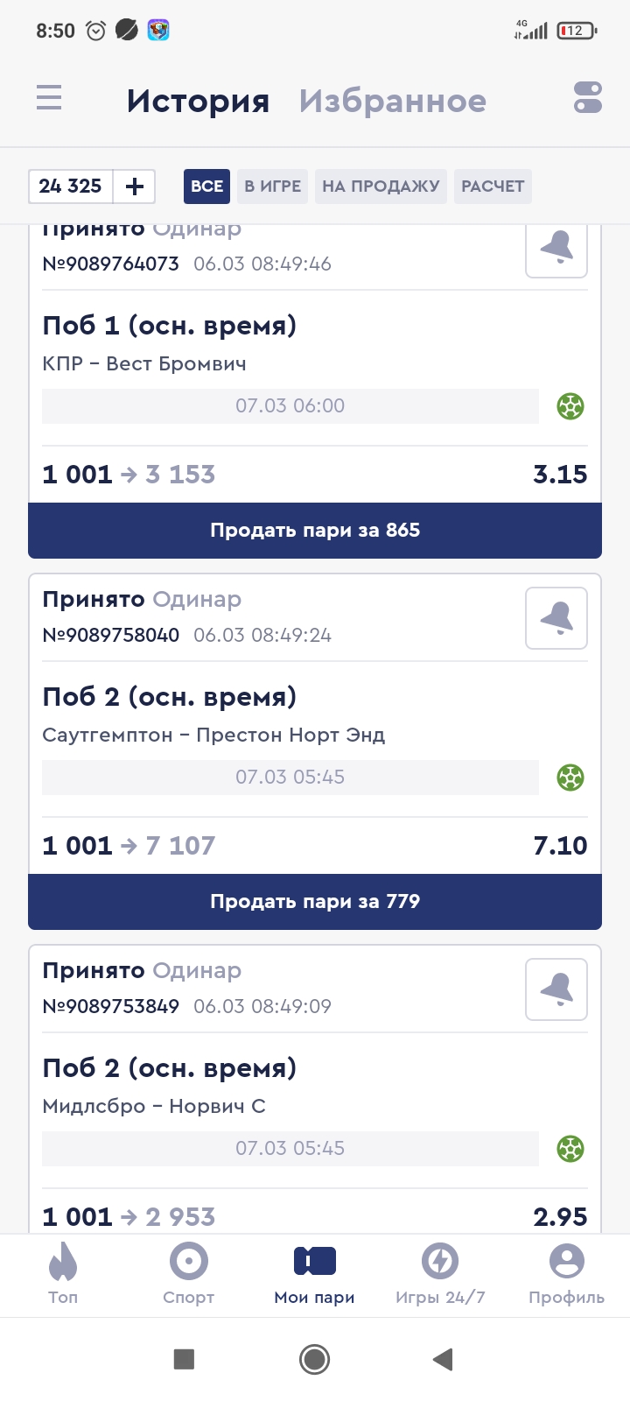The image size is (630, 1401).
Task: Filter bets by В ИГРЕ
Action: (272, 187)
